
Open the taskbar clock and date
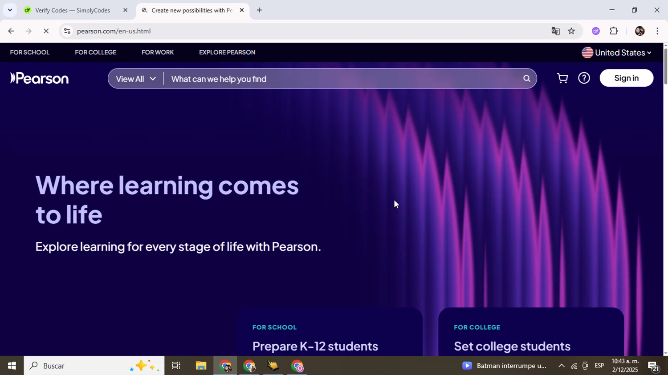(625, 366)
